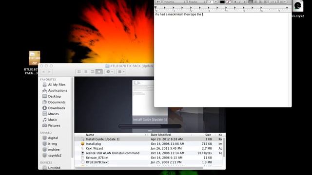The height and width of the screenshot is (175, 312).
Task: Align text left in TextEdit
Action: point(251,2)
